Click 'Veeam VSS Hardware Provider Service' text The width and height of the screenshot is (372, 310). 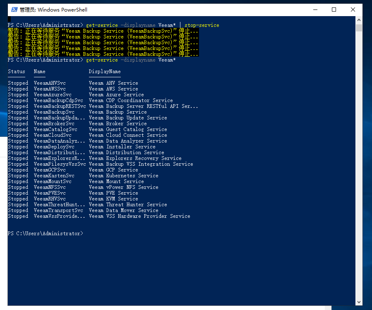click(139, 216)
